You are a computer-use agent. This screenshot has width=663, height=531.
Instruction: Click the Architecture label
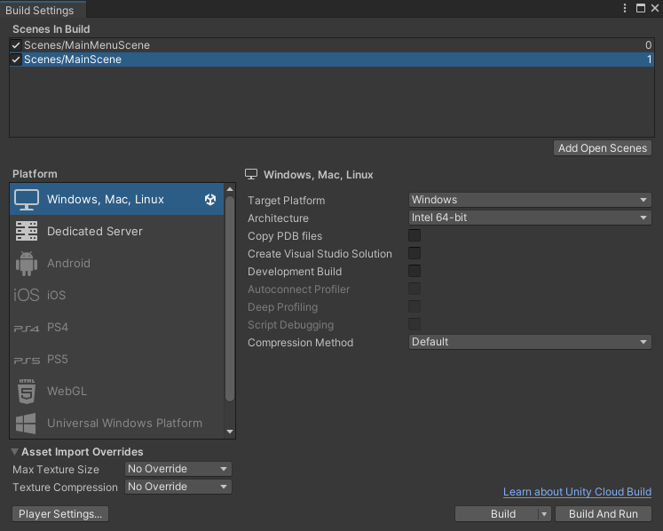(x=278, y=218)
